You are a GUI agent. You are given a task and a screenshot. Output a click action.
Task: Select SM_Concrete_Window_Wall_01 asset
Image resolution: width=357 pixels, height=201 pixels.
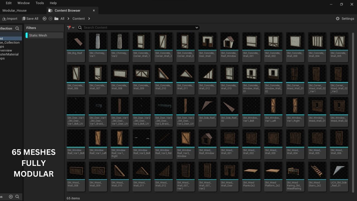[252, 80]
